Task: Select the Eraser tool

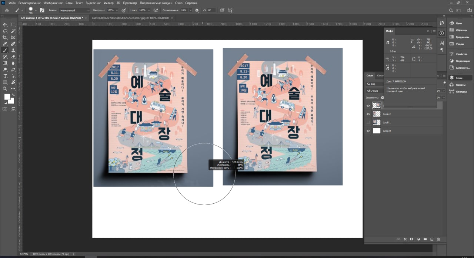Action: (13, 57)
